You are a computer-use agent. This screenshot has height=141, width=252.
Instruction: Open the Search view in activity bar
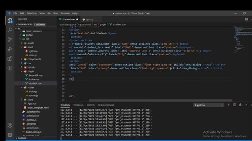tap(10, 30)
